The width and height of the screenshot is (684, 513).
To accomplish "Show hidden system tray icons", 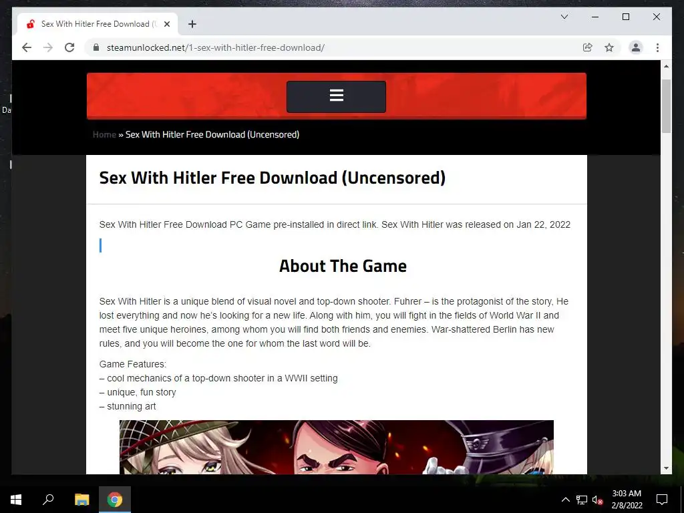I will point(565,500).
